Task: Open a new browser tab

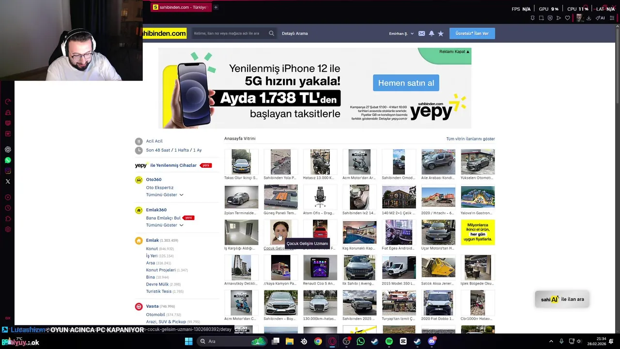Action: click(x=216, y=7)
